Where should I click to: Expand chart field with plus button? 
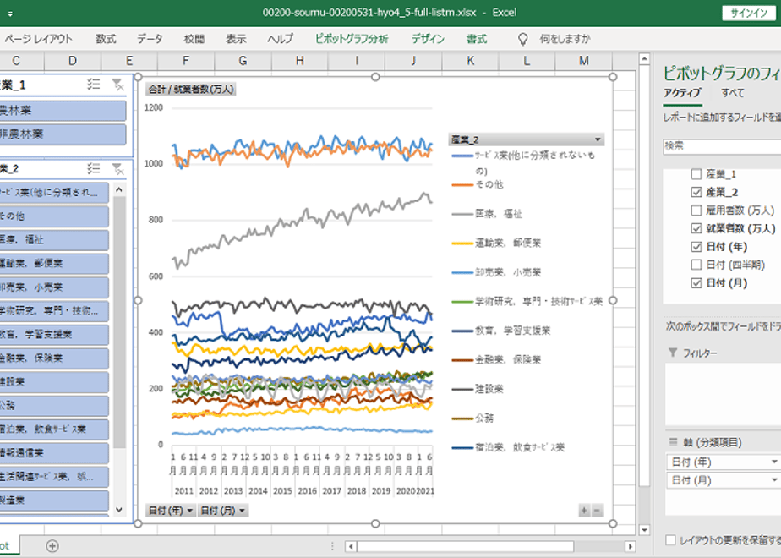[584, 510]
